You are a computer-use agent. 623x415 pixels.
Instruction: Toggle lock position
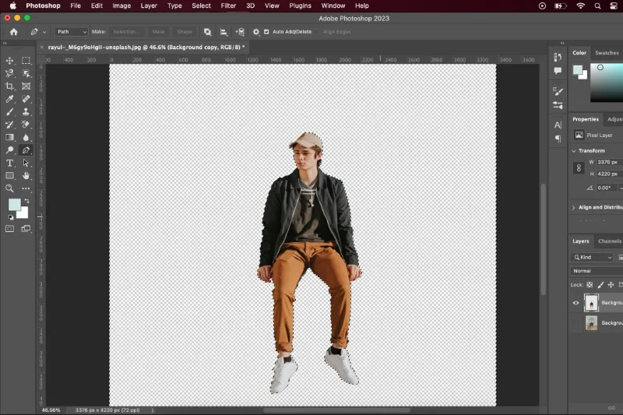point(611,285)
